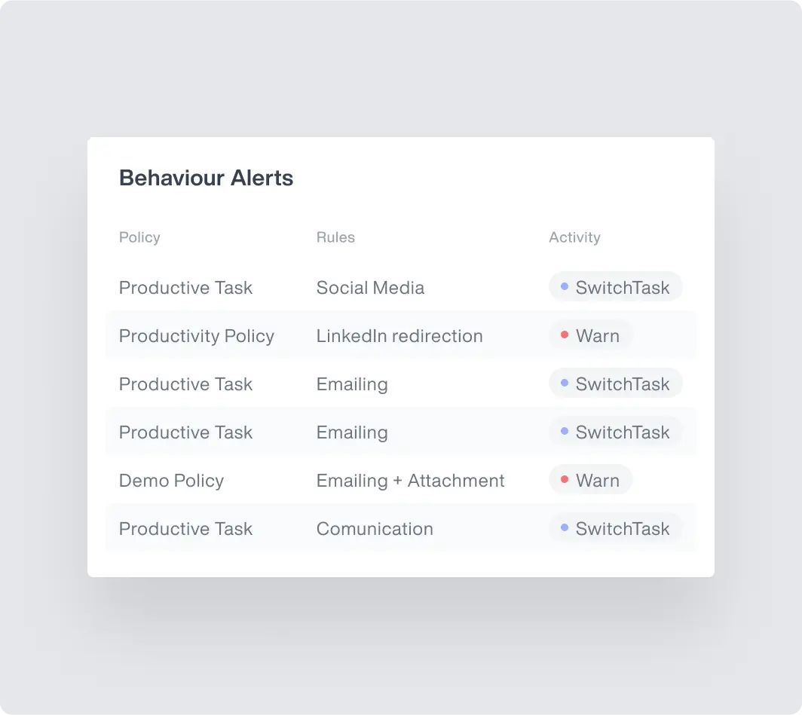This screenshot has width=802, height=715.
Task: Open the Demo Policy entry
Action: 171,481
